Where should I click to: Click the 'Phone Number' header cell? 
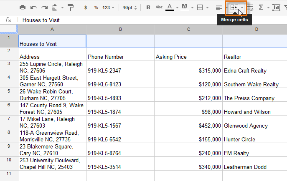(120, 54)
